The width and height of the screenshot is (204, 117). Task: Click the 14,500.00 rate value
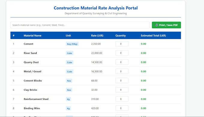pos(97,62)
